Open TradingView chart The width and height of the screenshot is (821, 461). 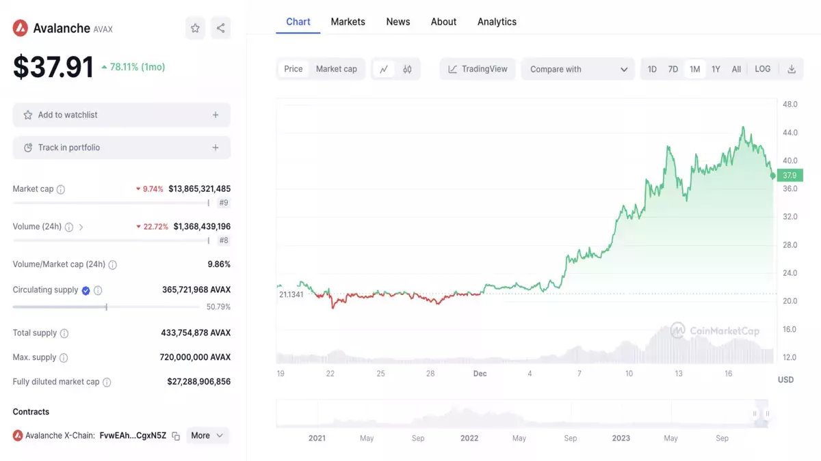tap(478, 69)
